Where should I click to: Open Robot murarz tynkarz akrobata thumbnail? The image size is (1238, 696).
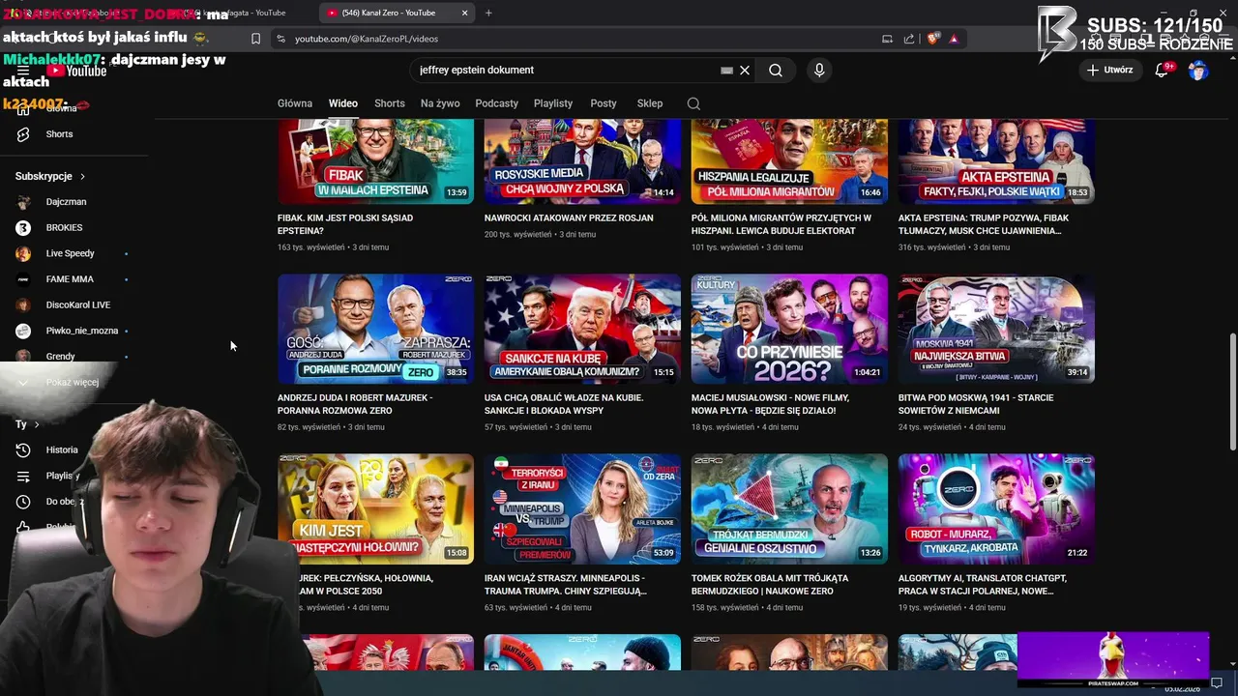pyautogui.click(x=996, y=508)
